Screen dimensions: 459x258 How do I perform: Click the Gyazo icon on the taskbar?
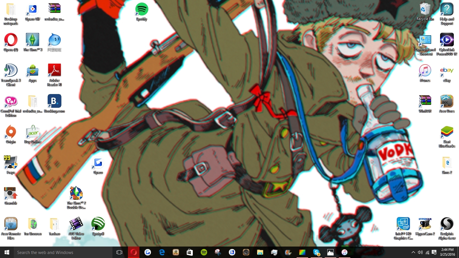[x=148, y=252]
